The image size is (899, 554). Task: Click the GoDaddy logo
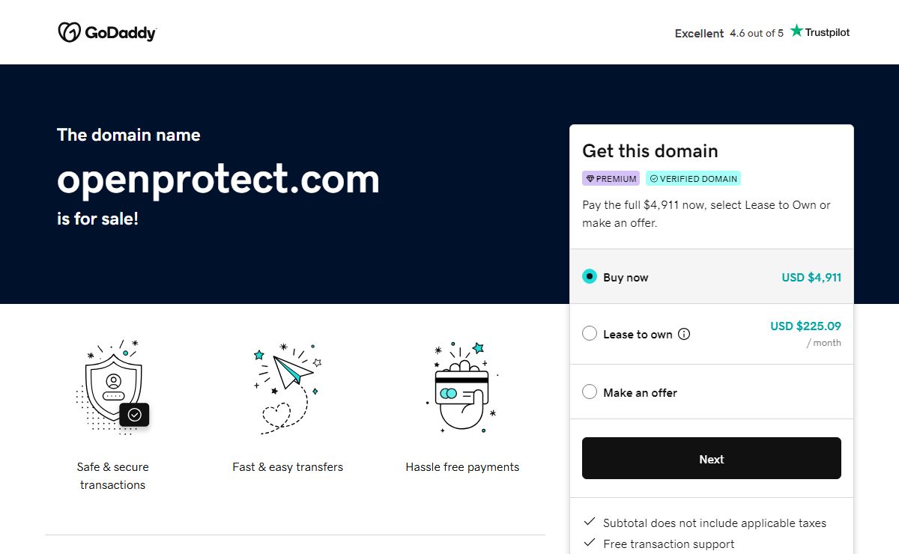106,32
